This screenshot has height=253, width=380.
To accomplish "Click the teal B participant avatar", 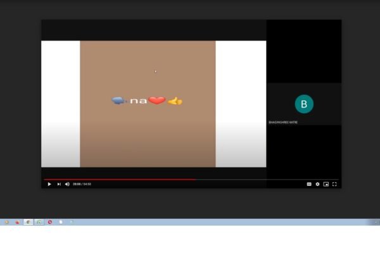I will pyautogui.click(x=304, y=104).
